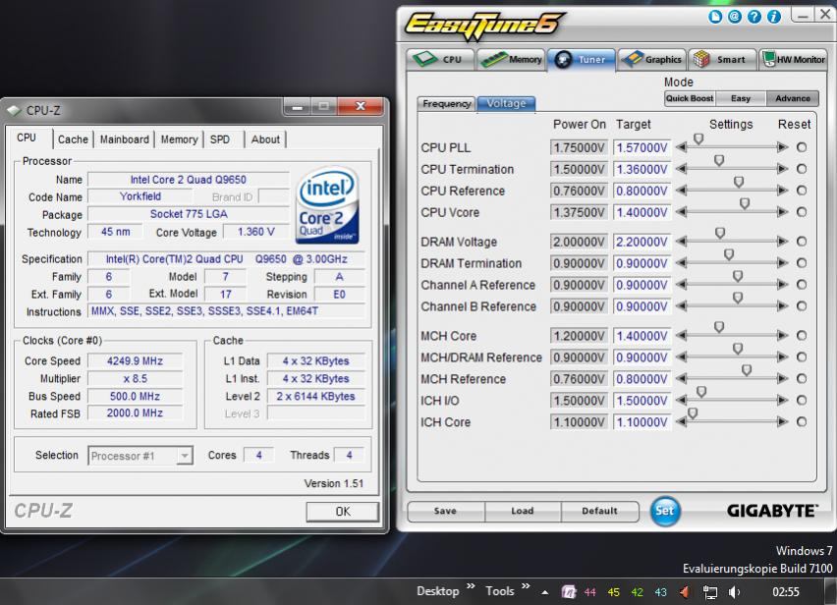
Task: Open the CPU tab in EasyTune6
Action: click(x=440, y=59)
